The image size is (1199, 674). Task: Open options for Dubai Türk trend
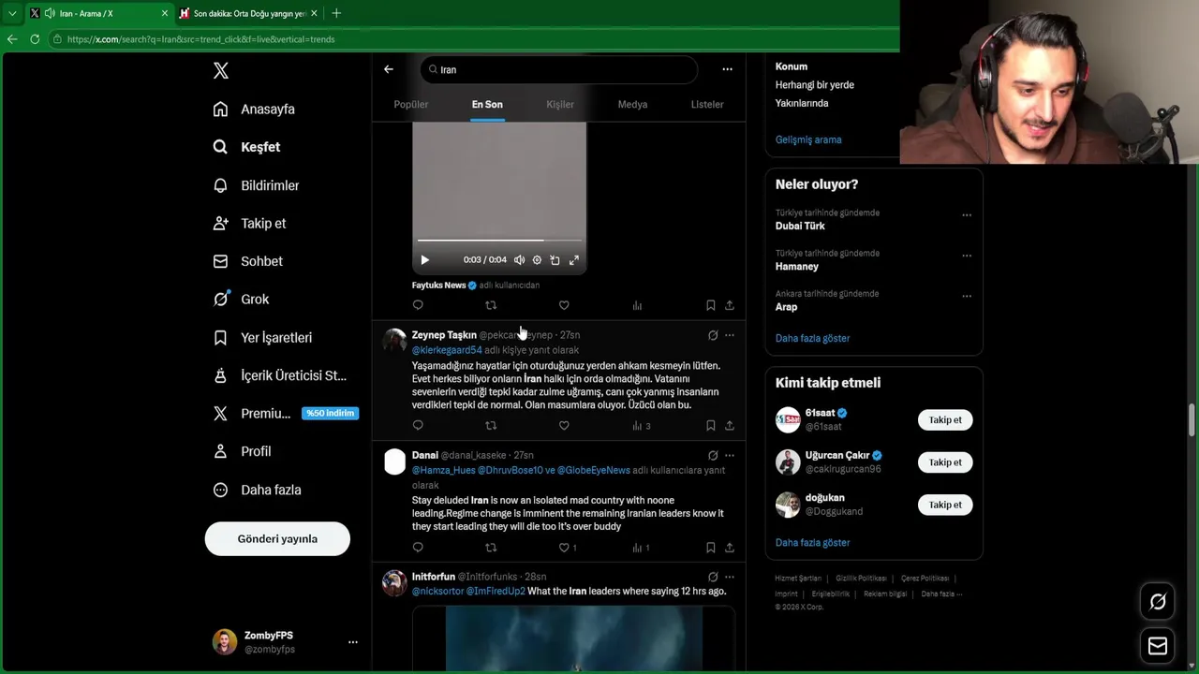click(967, 215)
